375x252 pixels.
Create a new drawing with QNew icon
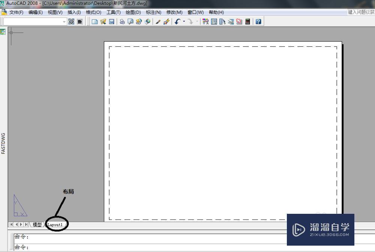[95, 22]
